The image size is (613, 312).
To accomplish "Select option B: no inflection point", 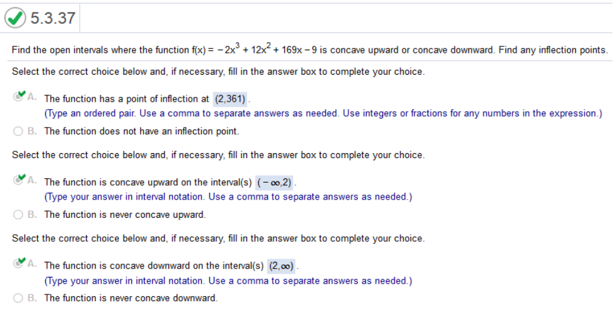I will coord(18,131).
